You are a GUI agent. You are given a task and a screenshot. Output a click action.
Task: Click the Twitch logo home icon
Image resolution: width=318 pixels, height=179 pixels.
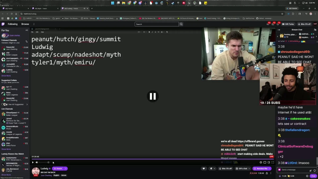tap(3, 24)
